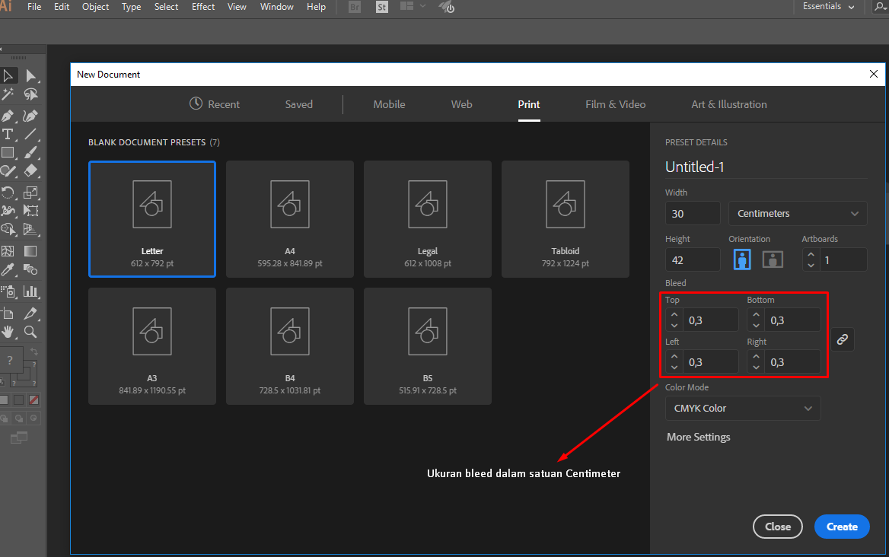The width and height of the screenshot is (889, 557).
Task: Increase the Bottom bleed value
Action: pyautogui.click(x=756, y=315)
